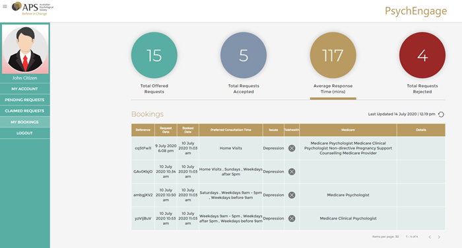Click telehealth X icon for yzVIjBuV

click(292, 218)
